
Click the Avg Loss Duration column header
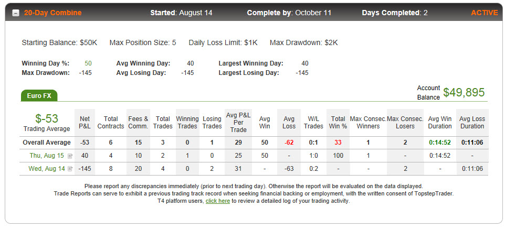(472, 123)
